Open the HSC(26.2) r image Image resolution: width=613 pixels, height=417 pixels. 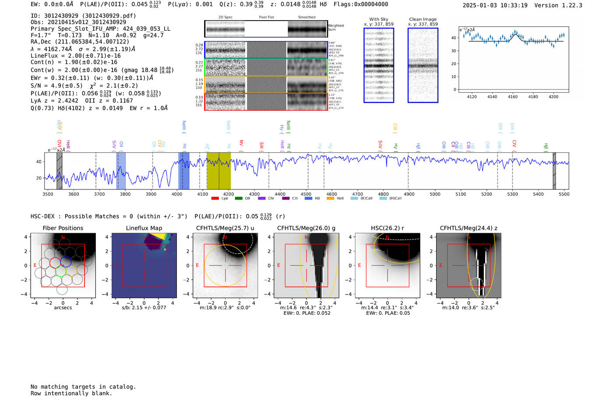point(387,265)
